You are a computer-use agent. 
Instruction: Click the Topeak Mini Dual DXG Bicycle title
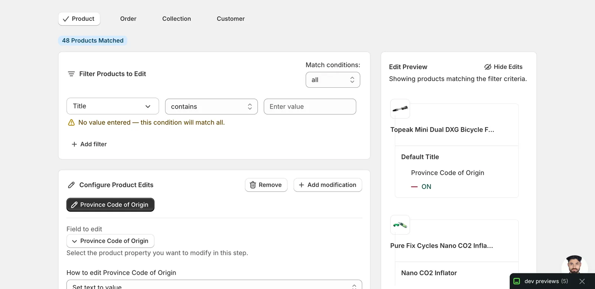(442, 130)
